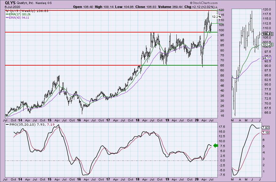Click the 100 label on main price axis
The height and width of the screenshot is (182, 276).
point(221,30)
